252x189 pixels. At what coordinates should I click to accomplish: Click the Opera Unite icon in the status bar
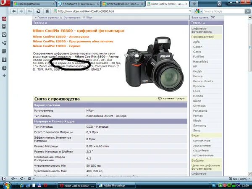(21, 178)
